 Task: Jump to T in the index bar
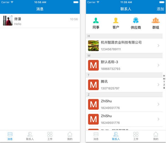164,82
